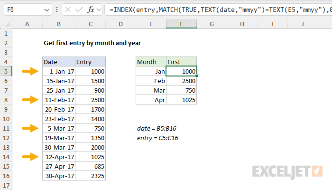This screenshot has width=332, height=190.
Task: Select the cell with 30-Mar-17
Action: point(59,147)
